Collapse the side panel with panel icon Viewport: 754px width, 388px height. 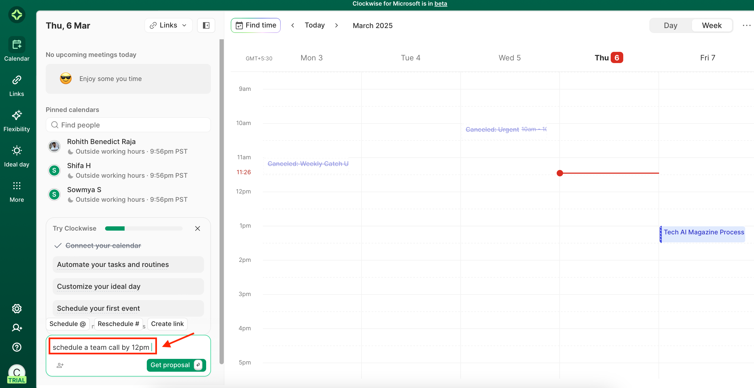(206, 25)
